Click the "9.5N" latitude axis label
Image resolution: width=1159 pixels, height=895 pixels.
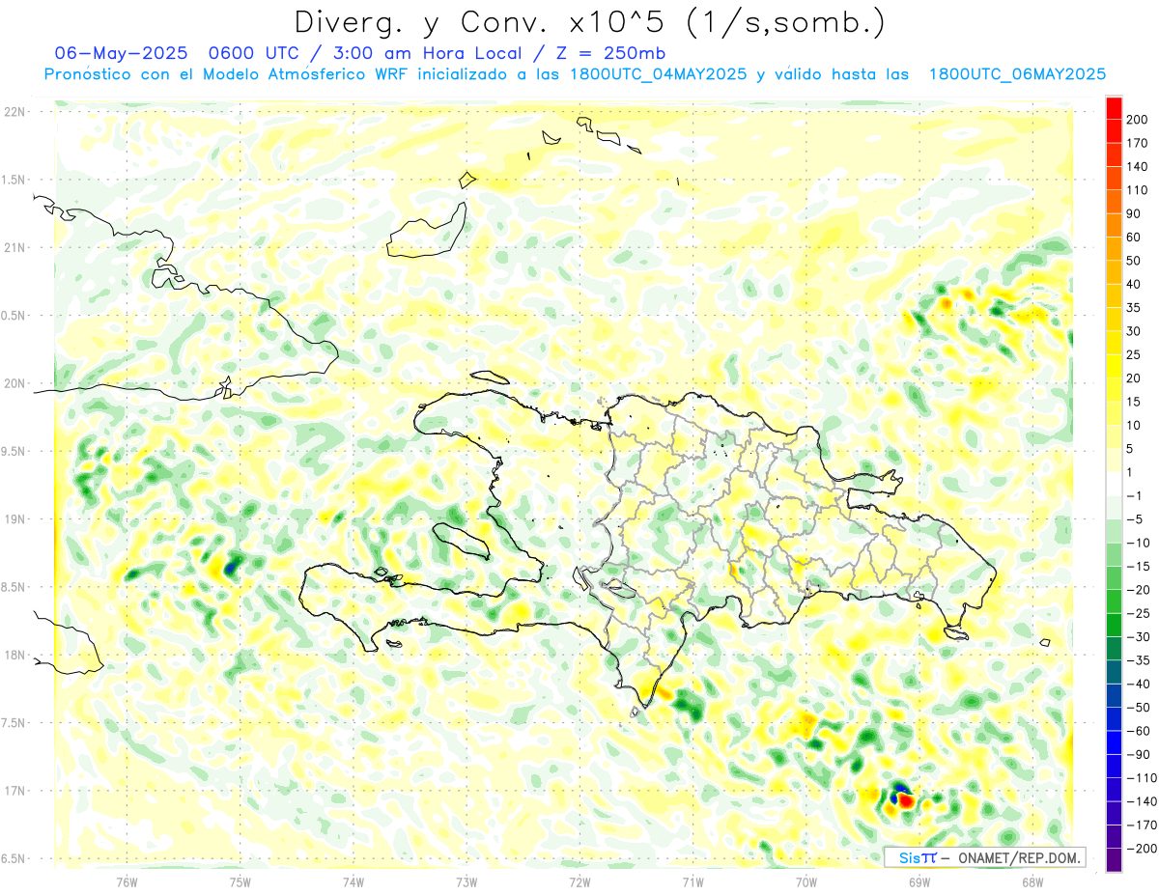14,451
